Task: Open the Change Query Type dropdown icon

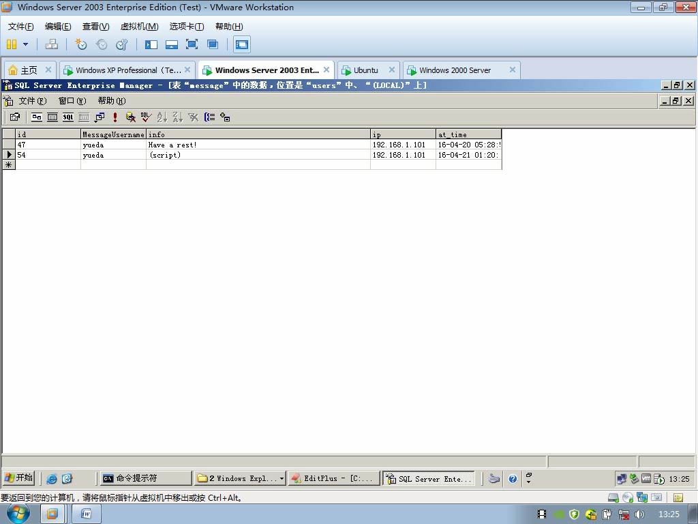Action: tap(100, 117)
